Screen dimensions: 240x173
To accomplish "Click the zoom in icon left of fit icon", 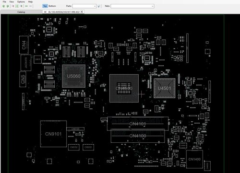I will [x=13, y=6].
